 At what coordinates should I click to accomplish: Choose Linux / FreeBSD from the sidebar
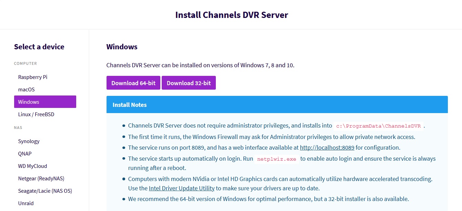pos(36,114)
